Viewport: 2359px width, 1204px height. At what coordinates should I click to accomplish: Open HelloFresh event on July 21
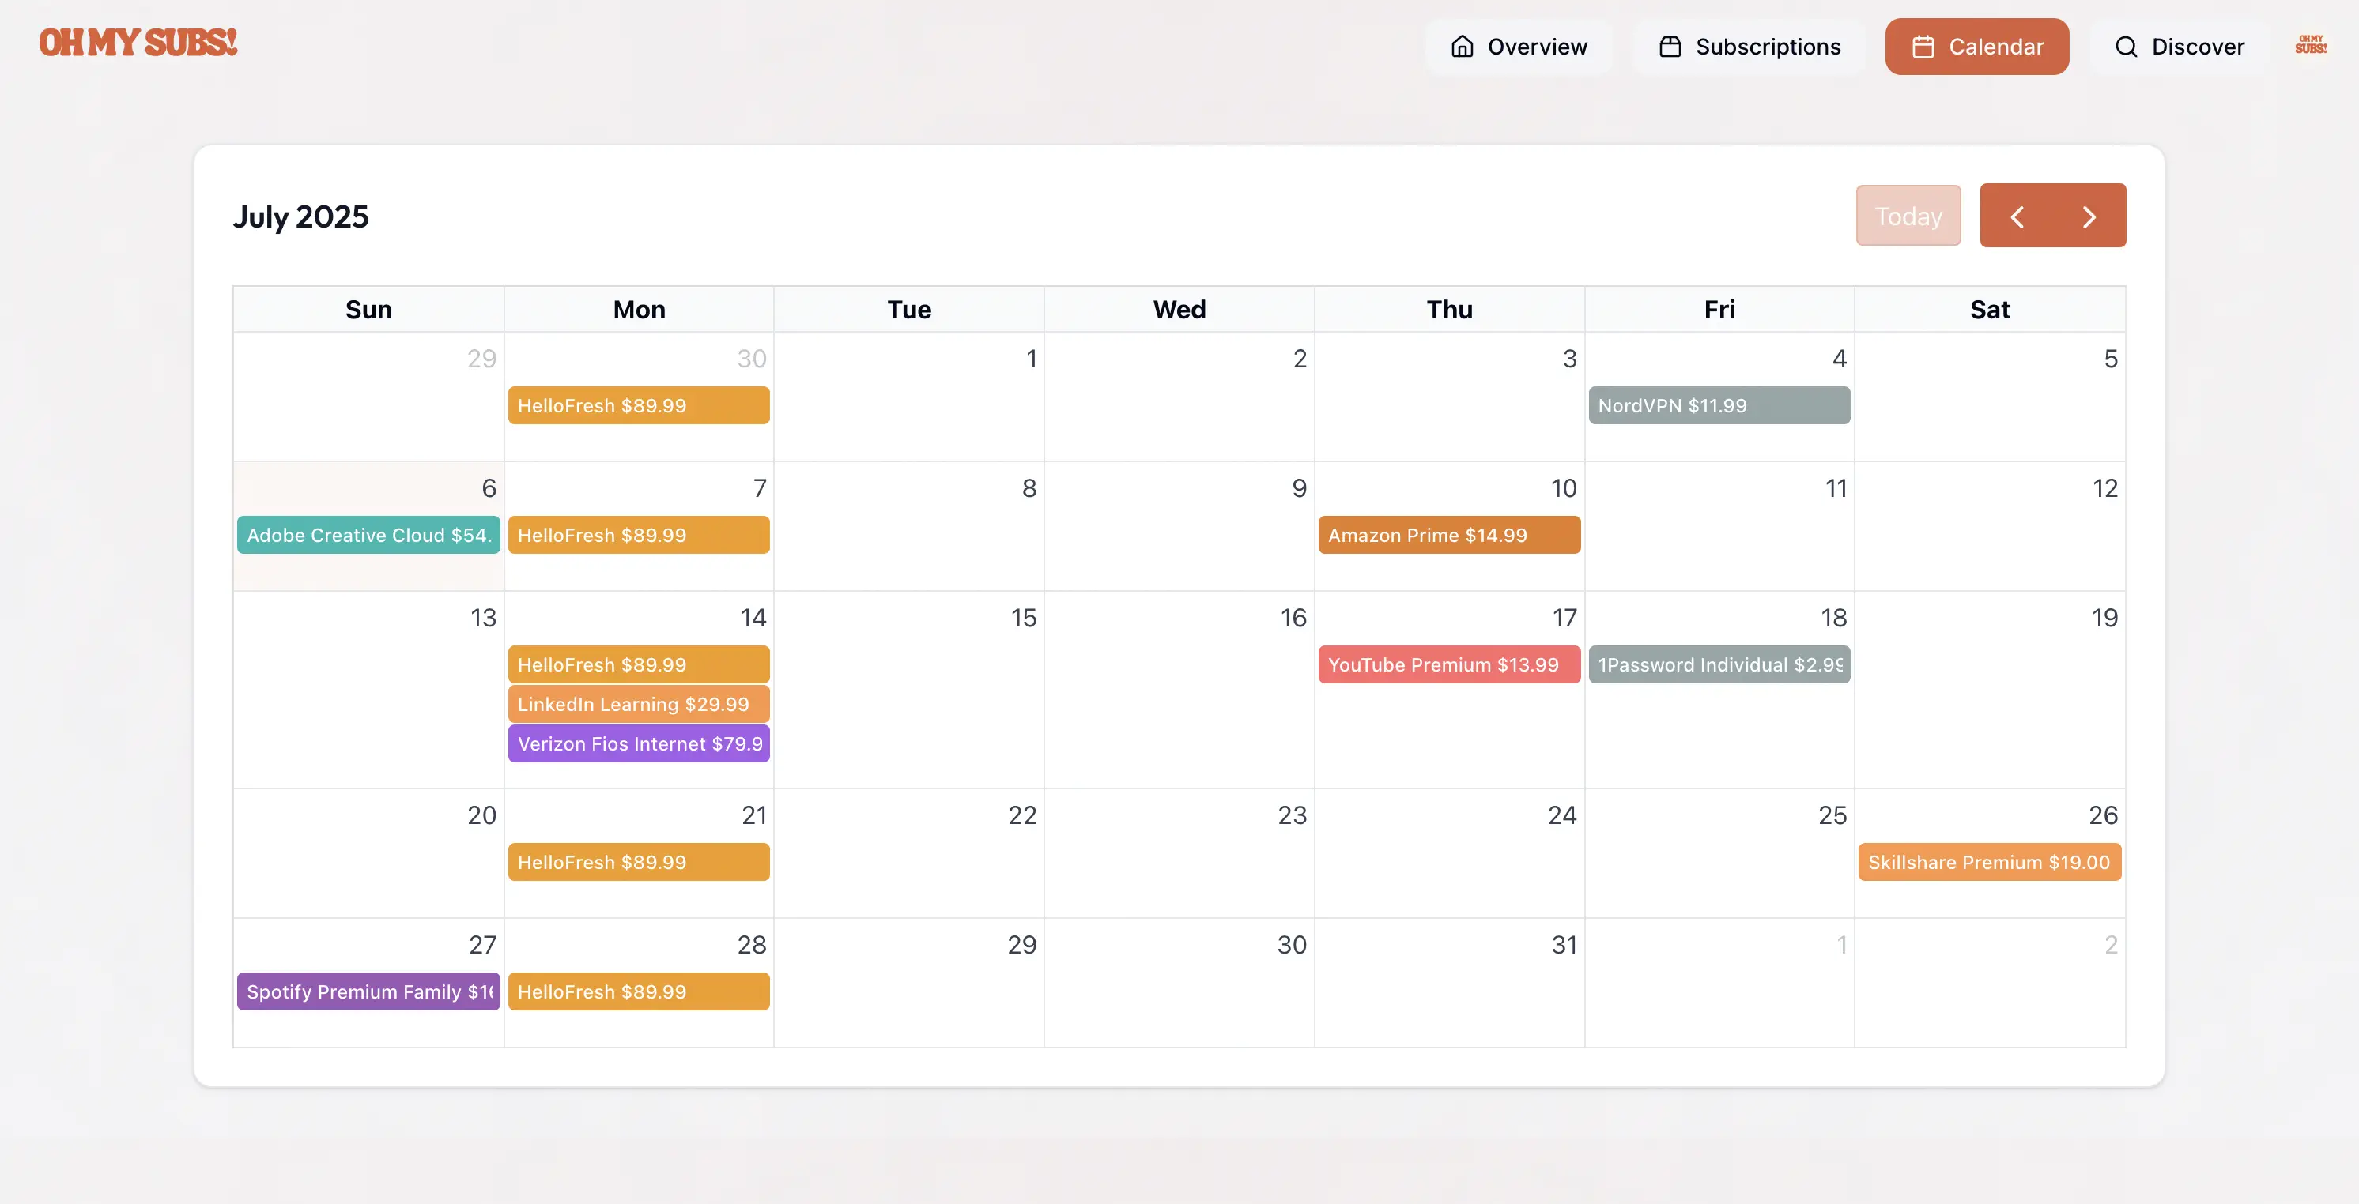tap(638, 862)
